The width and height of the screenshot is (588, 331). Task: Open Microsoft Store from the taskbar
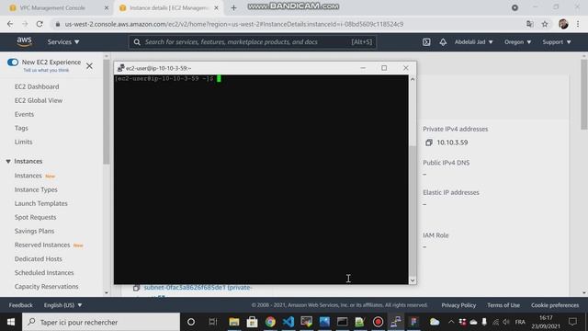coord(252,322)
